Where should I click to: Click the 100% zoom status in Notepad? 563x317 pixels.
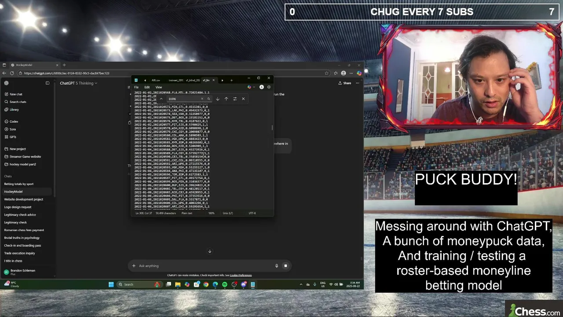click(x=212, y=213)
